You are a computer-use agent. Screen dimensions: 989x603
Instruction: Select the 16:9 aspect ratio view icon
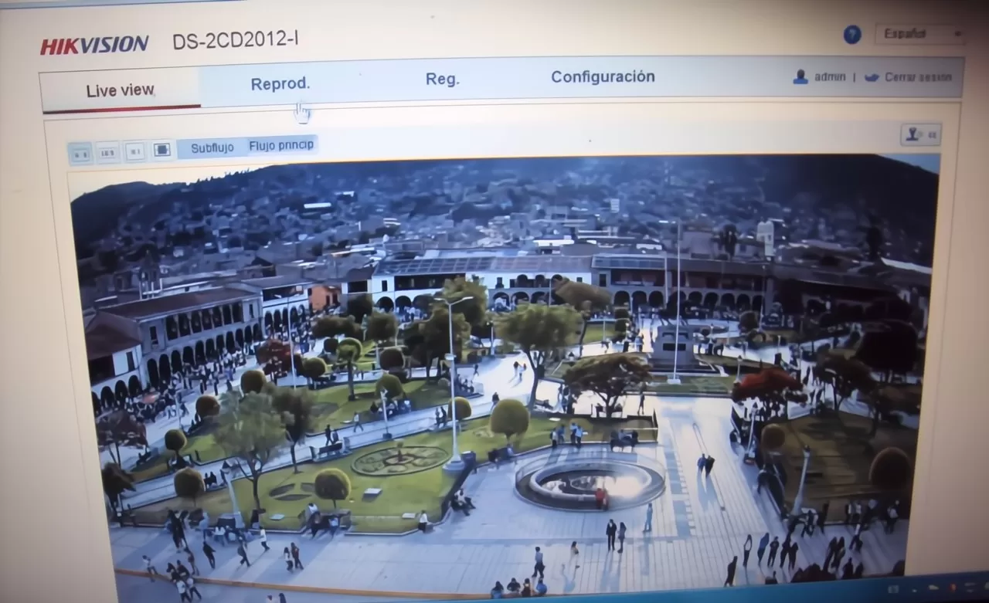(x=107, y=152)
